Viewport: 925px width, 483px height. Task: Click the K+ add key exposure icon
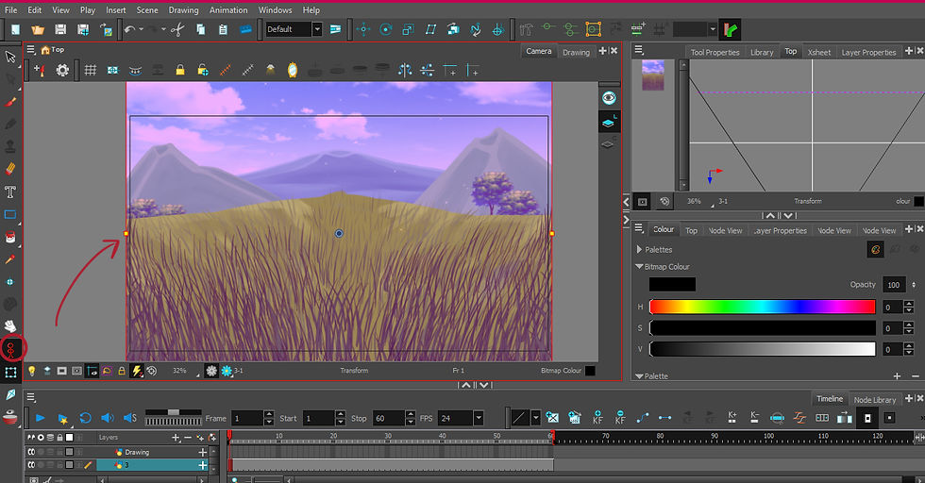pos(732,418)
